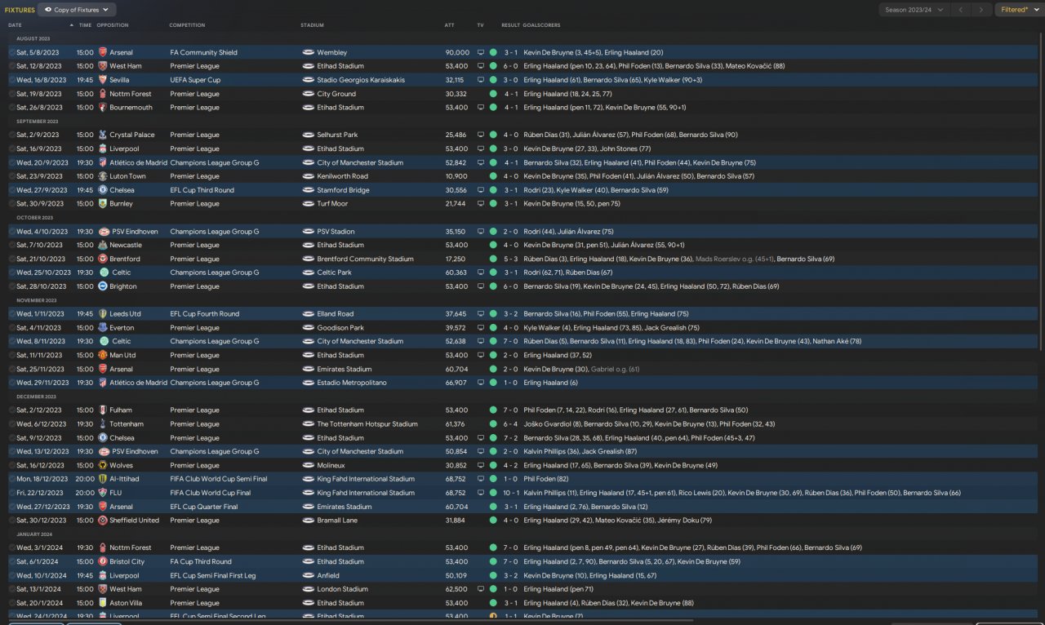Click the green result dot for the Wembley match
Image resolution: width=1045 pixels, height=625 pixels.
pyautogui.click(x=493, y=52)
